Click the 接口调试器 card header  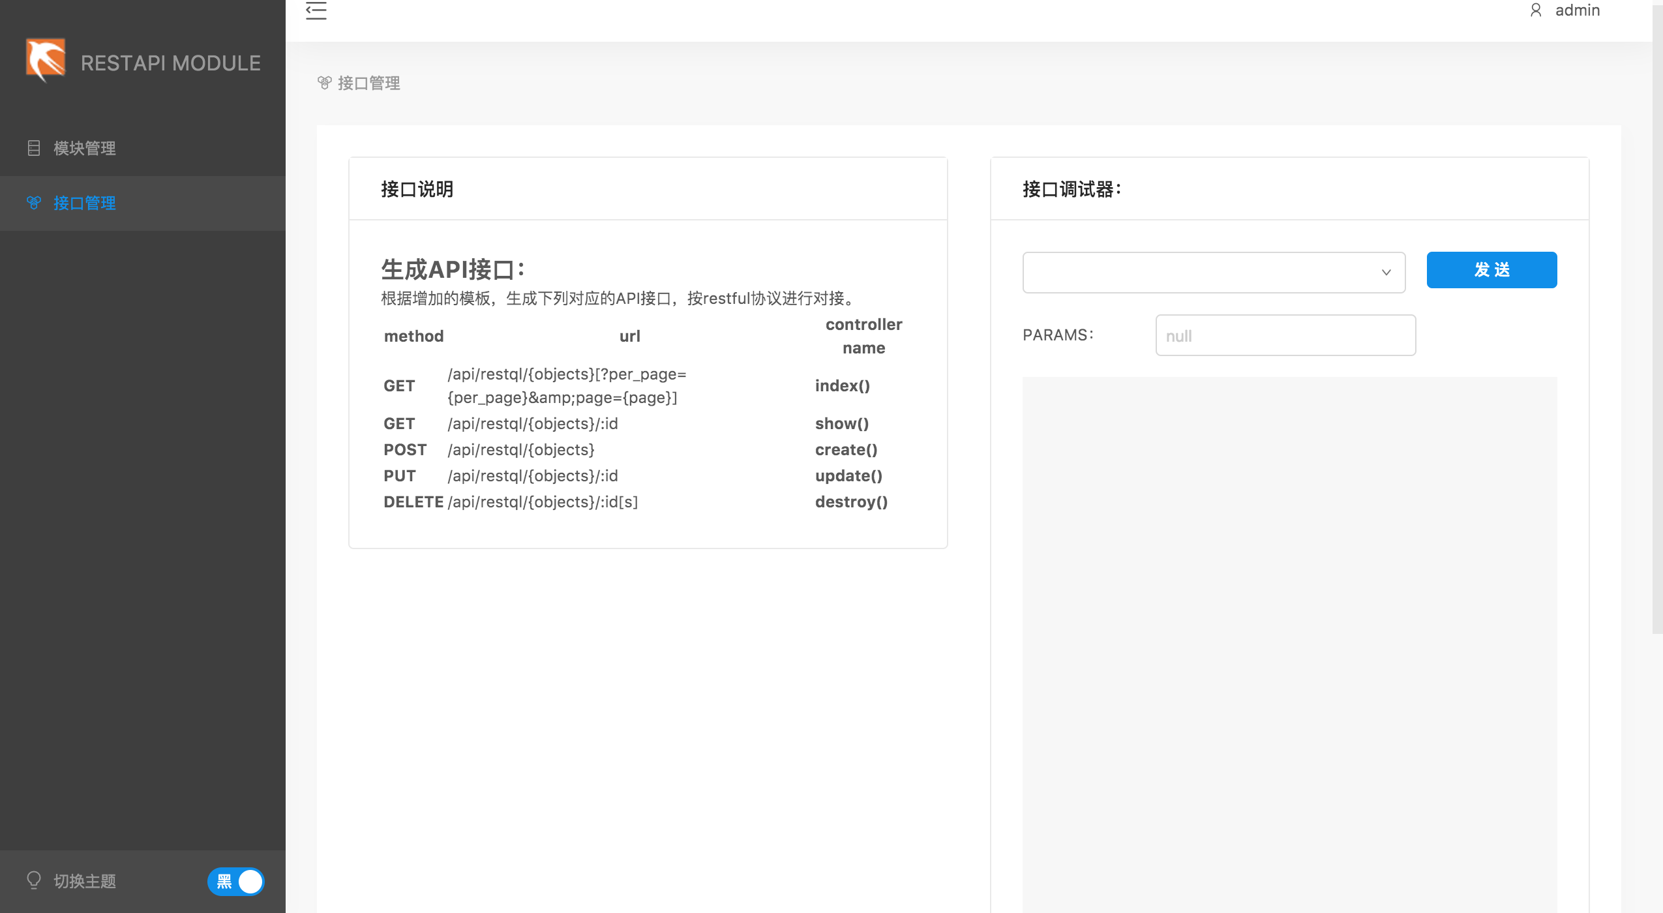coord(1071,189)
